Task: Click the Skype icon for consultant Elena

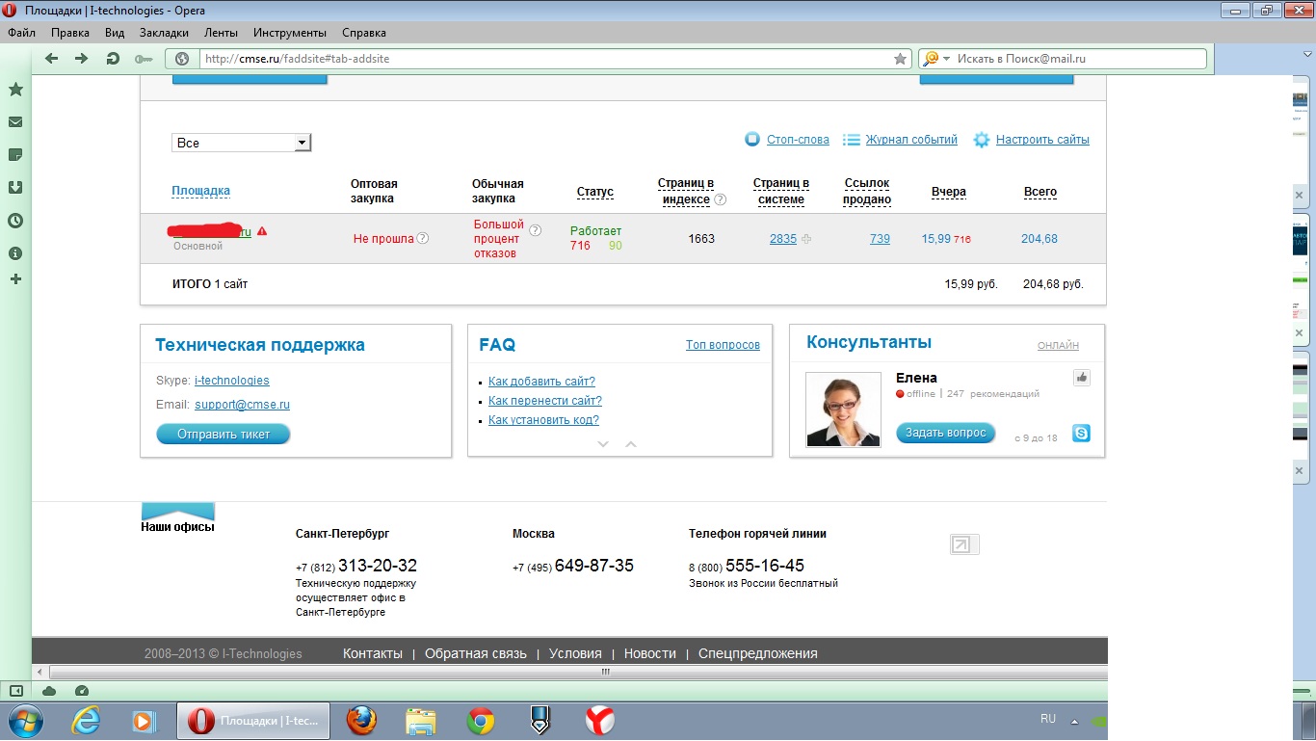Action: [1081, 434]
